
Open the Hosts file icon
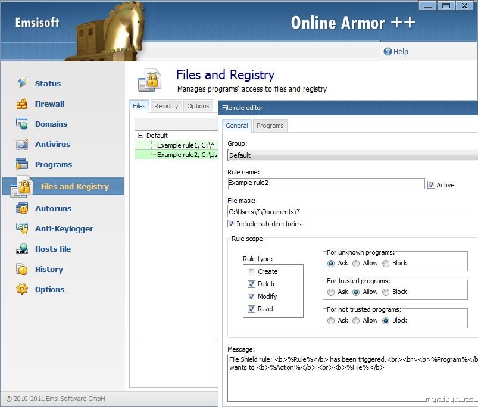[x=22, y=249]
